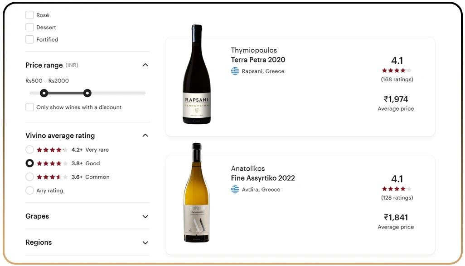The height and width of the screenshot is (266, 465).
Task: Open the Terra Petra 2020 wine link
Action: 258,60
